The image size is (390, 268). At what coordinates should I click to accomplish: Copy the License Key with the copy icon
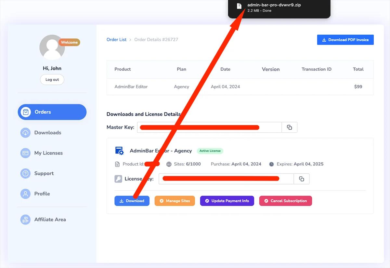tap(301, 178)
